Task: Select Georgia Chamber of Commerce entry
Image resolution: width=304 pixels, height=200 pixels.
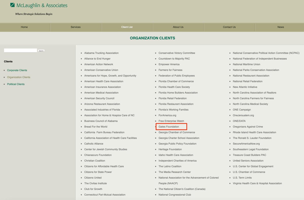Action: click(x=177, y=132)
